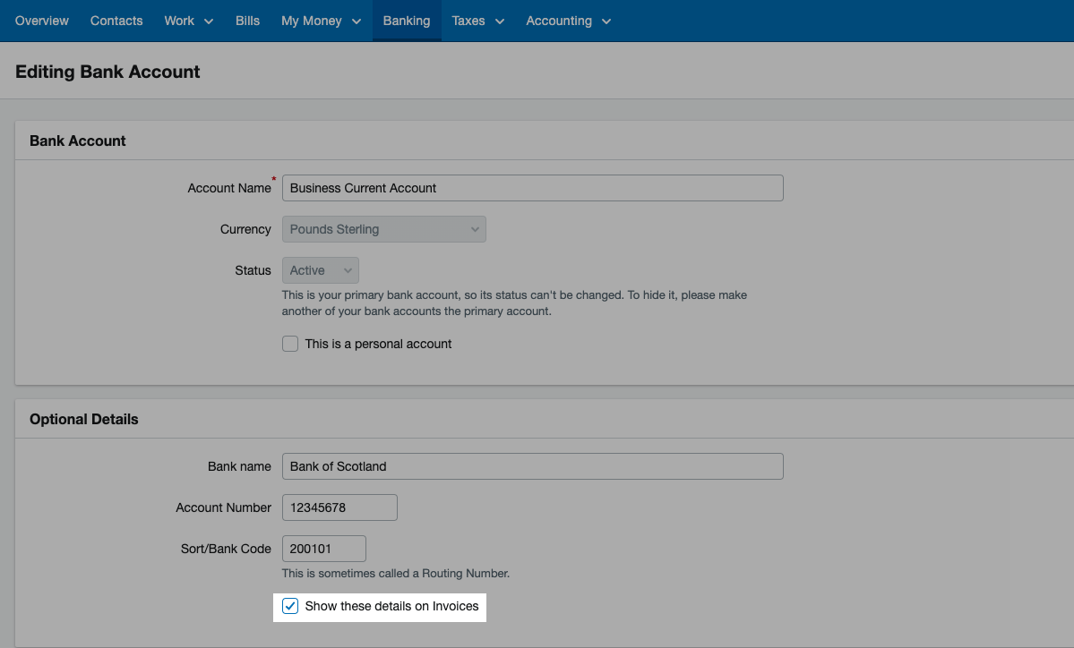Select the Account Number field
1074x648 pixels.
339,507
